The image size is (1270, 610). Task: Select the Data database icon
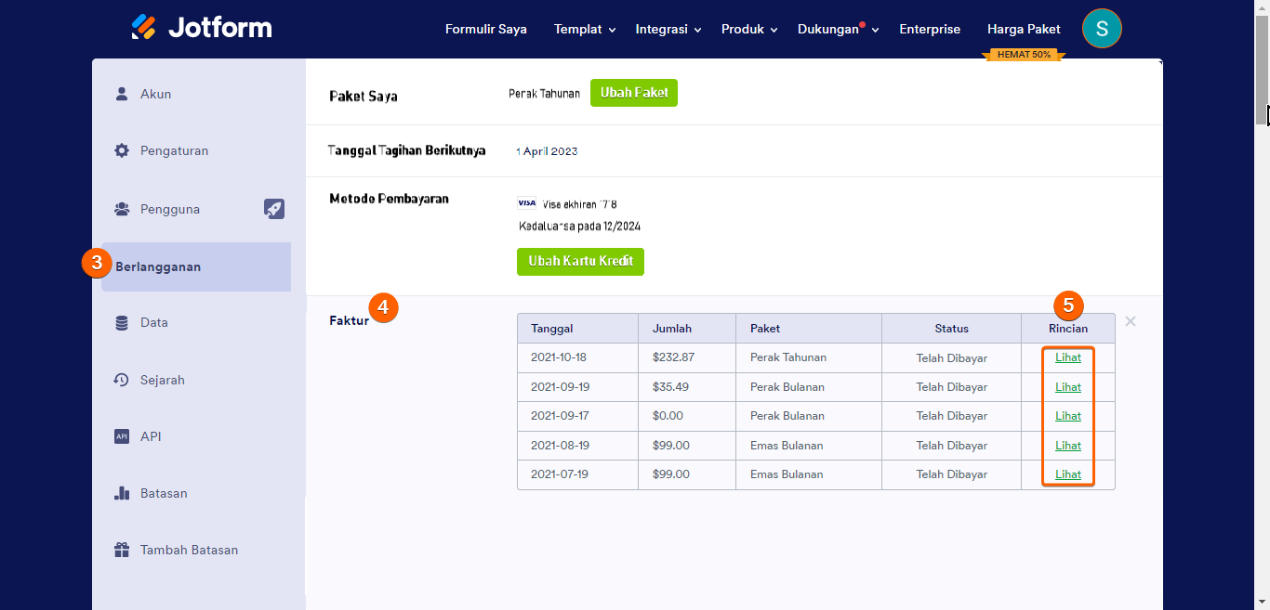pyautogui.click(x=122, y=323)
